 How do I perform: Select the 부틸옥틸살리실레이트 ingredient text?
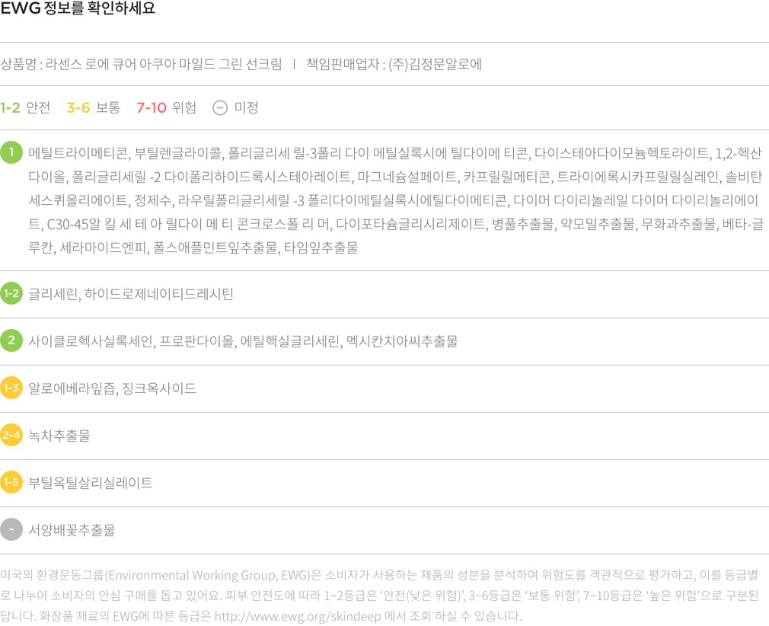pos(91,483)
